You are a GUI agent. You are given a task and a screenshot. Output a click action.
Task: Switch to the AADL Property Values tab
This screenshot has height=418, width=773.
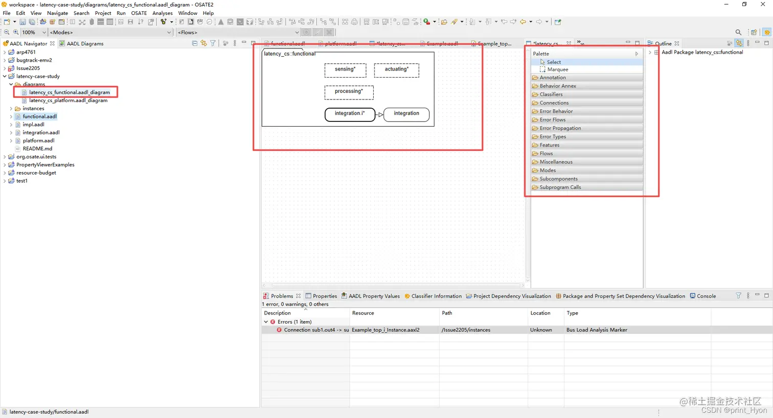371,296
